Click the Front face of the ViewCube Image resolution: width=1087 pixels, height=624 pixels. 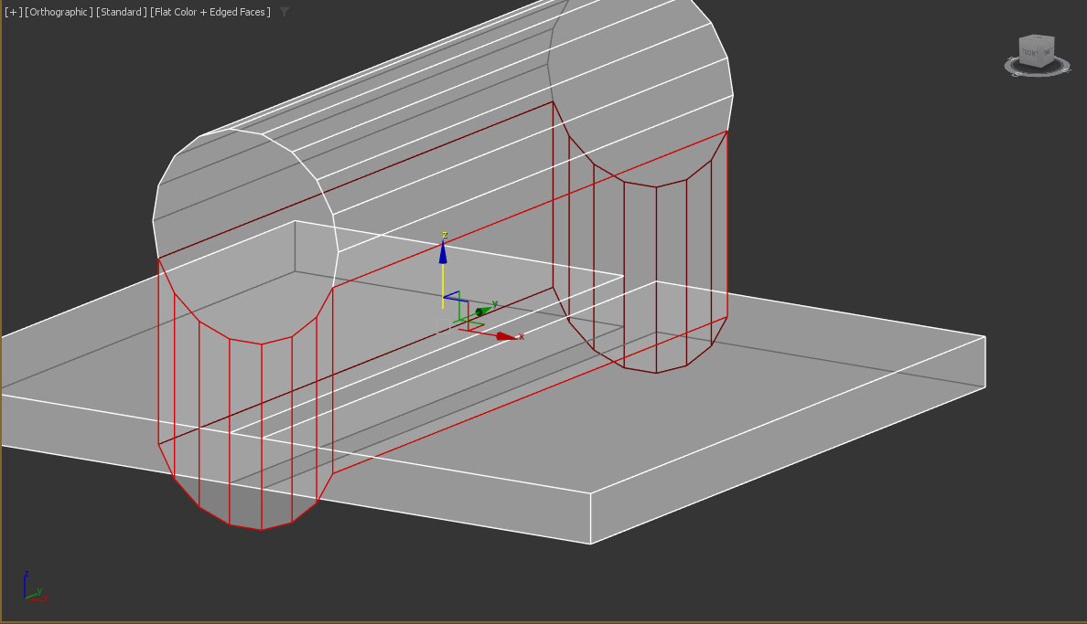coord(1031,53)
